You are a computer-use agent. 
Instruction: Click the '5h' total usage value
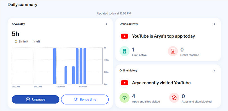(x=15, y=34)
